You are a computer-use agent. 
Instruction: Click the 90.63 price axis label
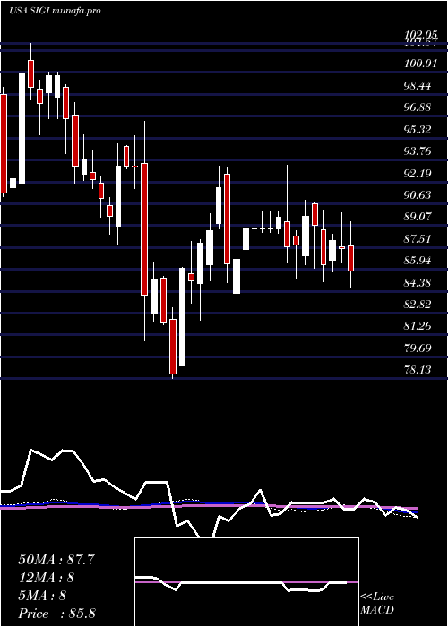point(418,194)
